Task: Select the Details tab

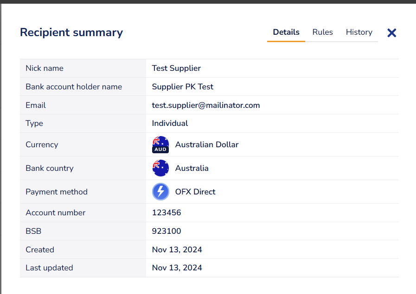Action: 286,32
